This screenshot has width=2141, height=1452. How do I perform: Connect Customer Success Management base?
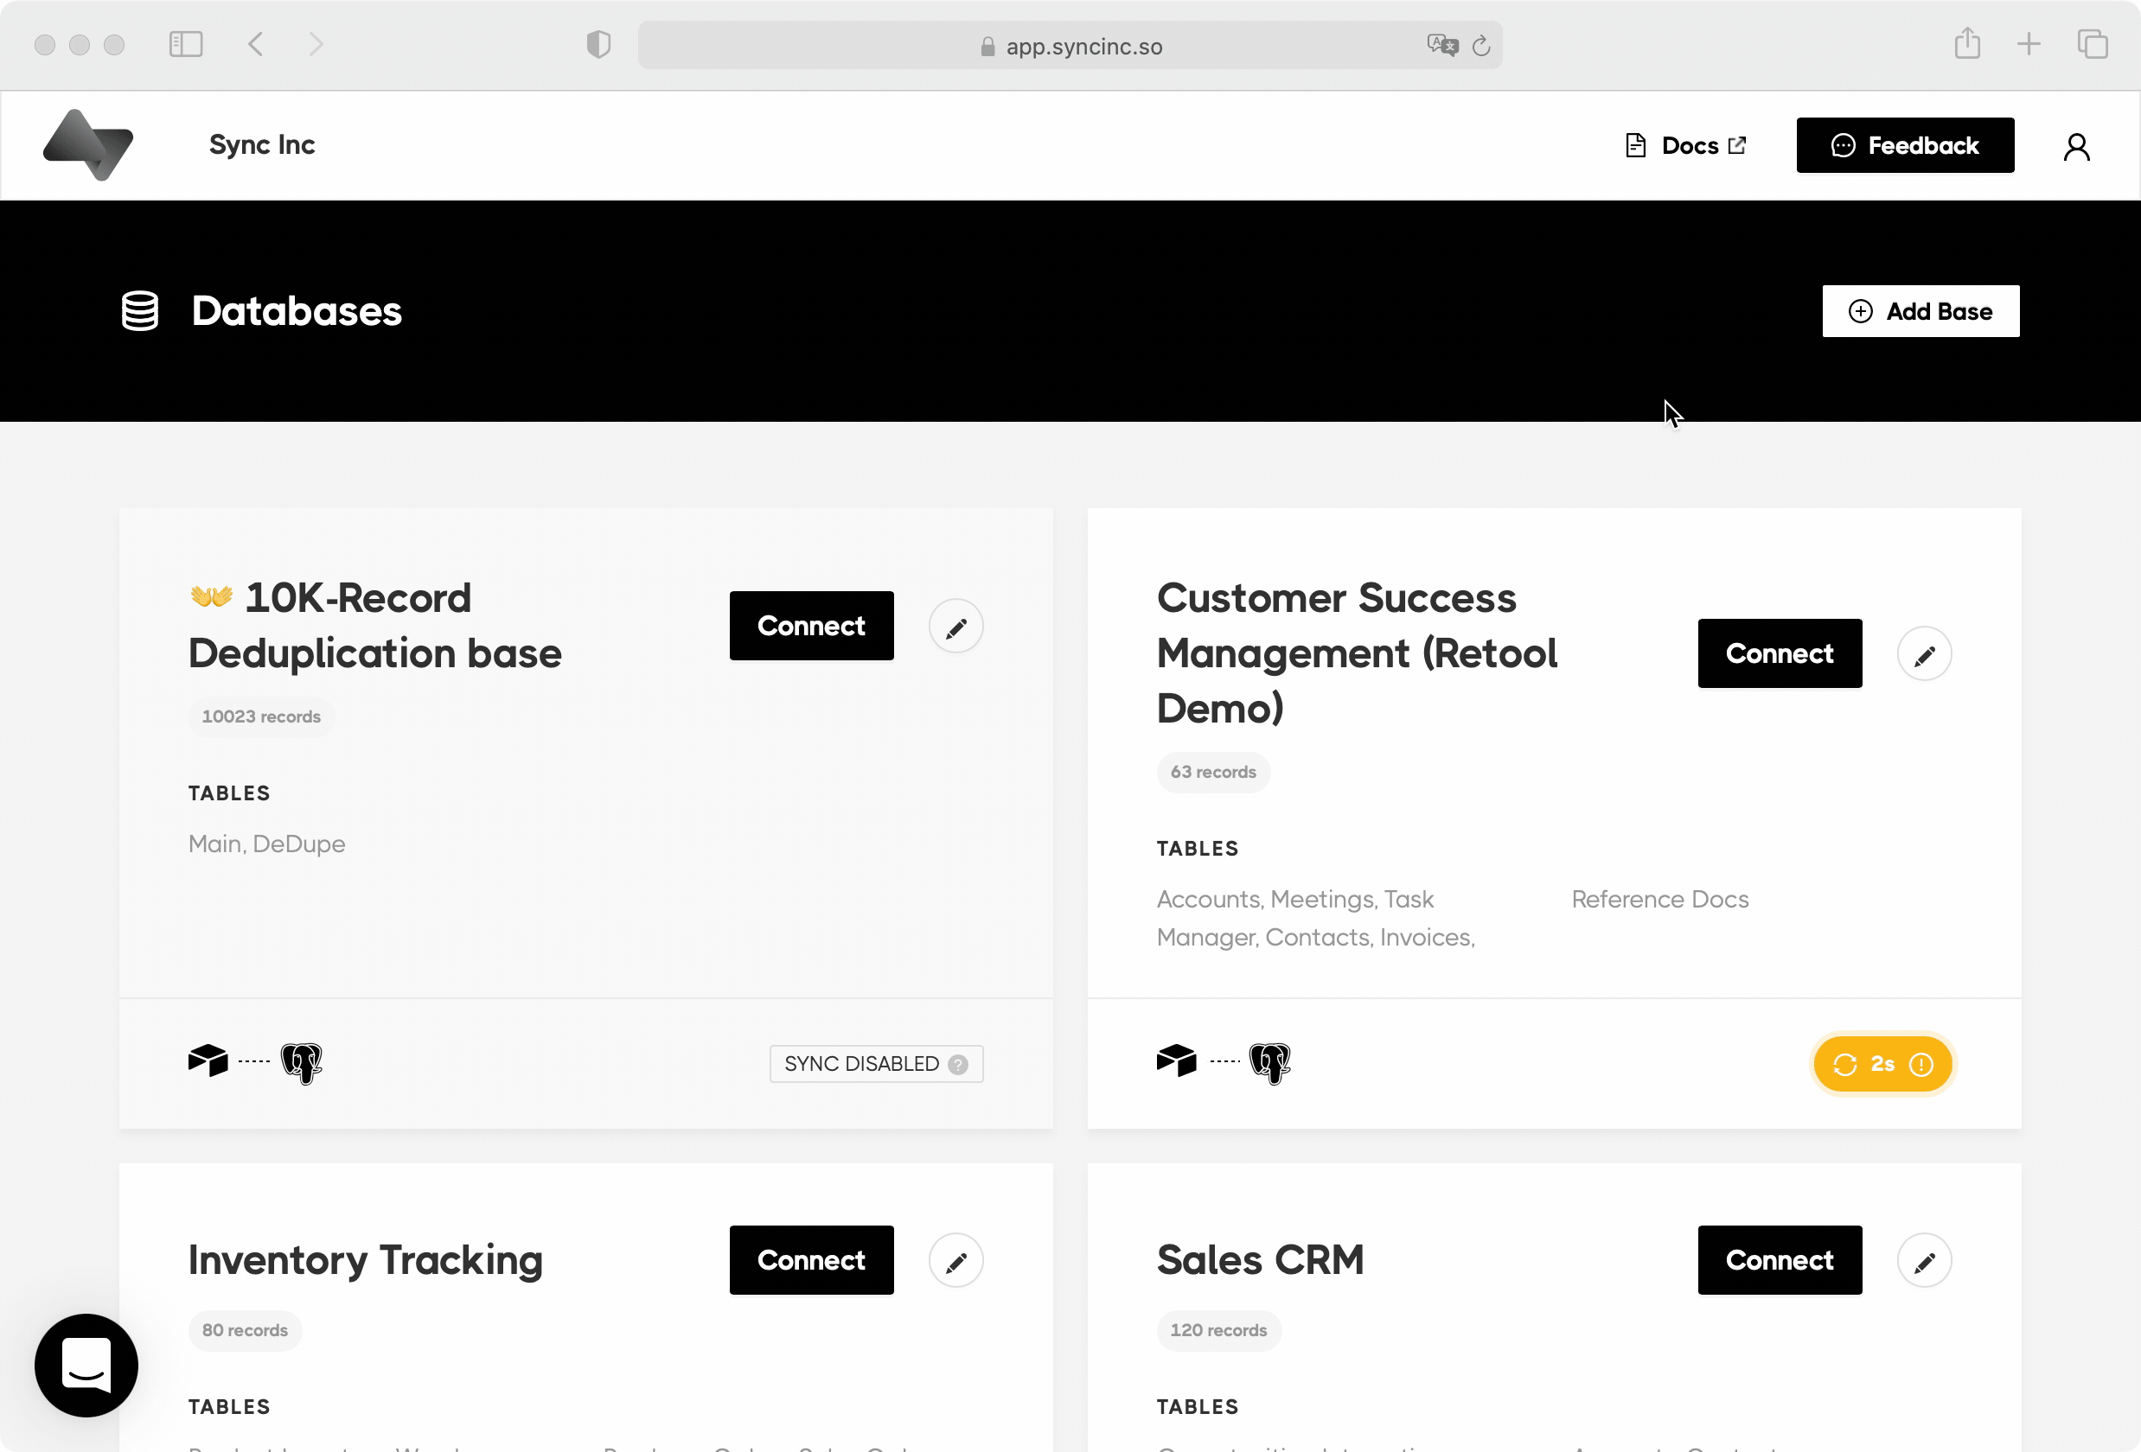[x=1779, y=653]
